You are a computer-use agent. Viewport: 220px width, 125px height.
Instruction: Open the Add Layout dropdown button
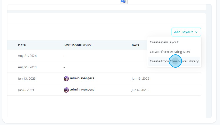tap(186, 32)
